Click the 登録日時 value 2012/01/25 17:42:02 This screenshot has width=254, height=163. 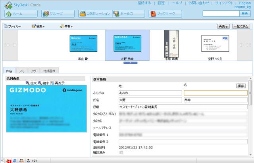tap(136, 147)
